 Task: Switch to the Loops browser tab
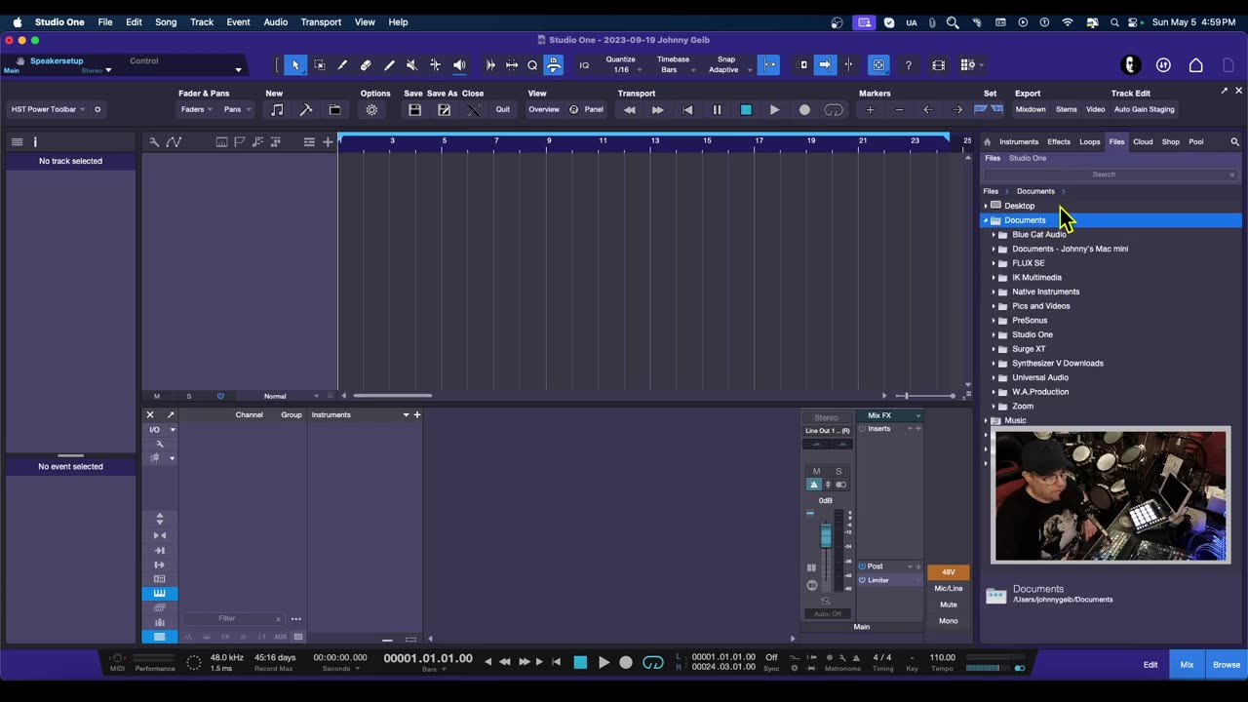(1089, 142)
